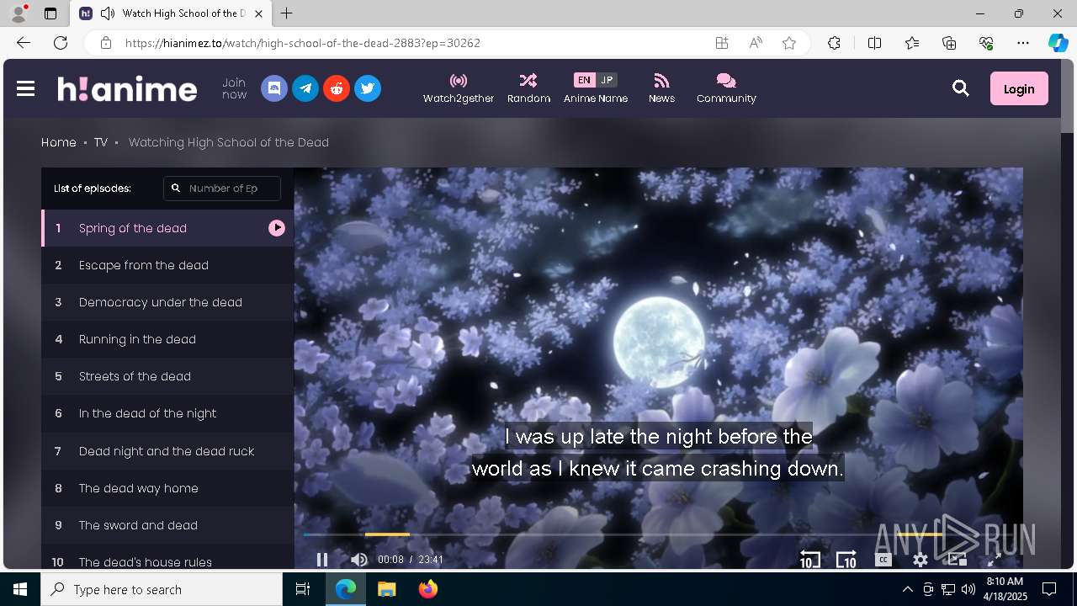Open Edge Settings and more menu
1077x606 pixels.
coord(1023,43)
